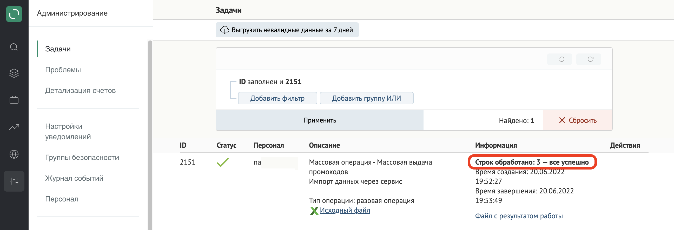This screenshot has width=674, height=230.
Task: Open Настройки уведомлений menu item
Action: 68,131
